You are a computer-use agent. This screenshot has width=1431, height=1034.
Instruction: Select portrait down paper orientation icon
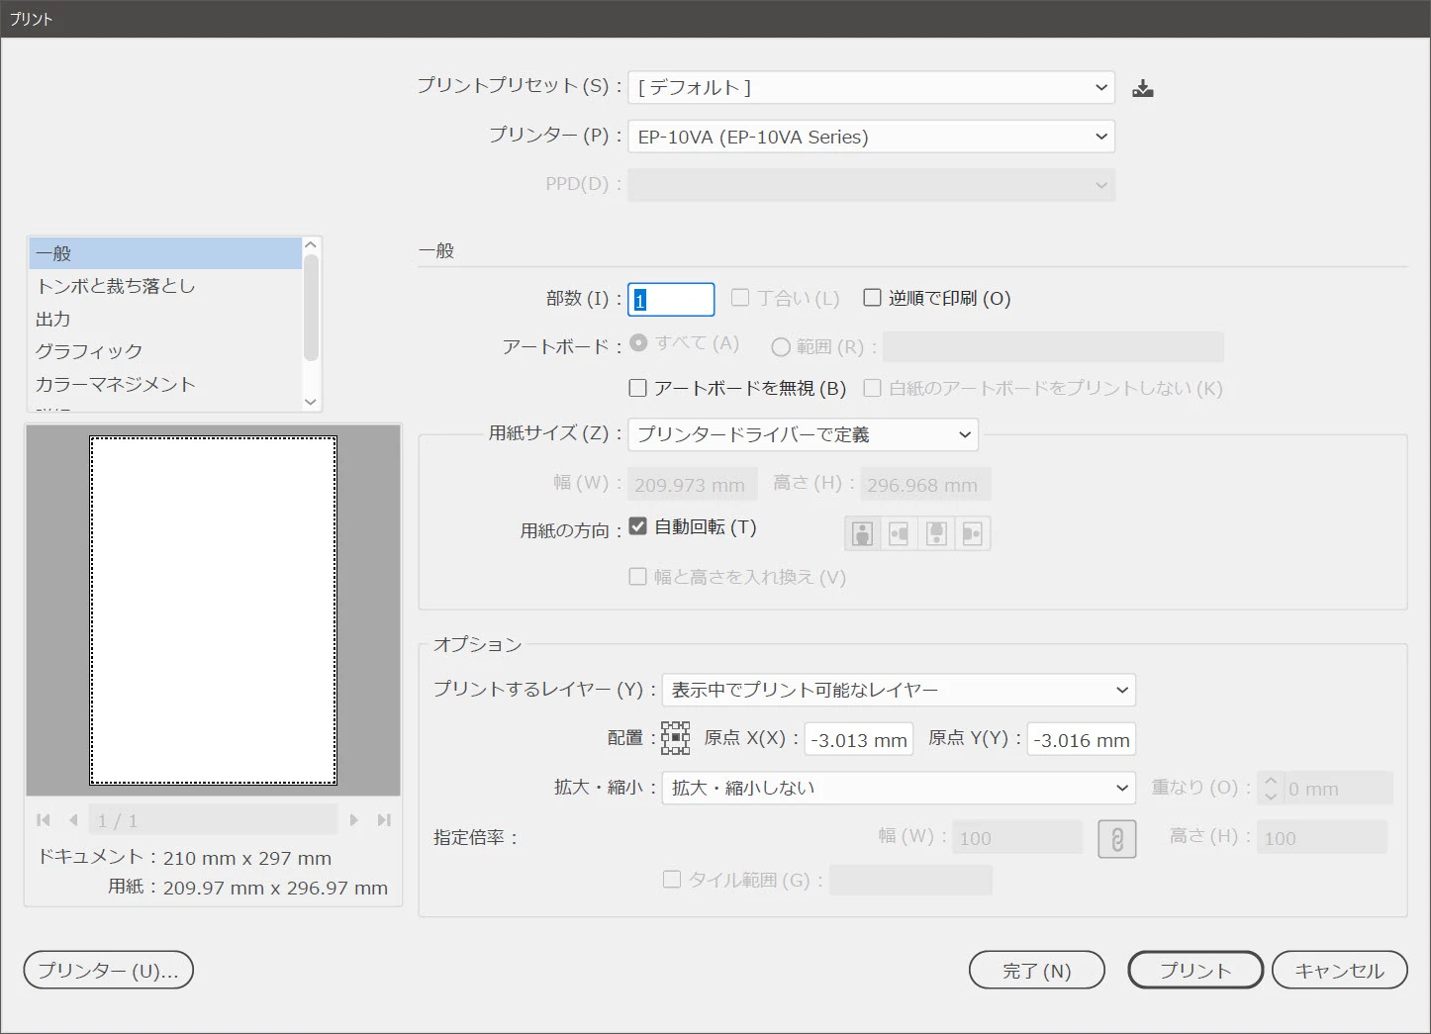tap(936, 533)
